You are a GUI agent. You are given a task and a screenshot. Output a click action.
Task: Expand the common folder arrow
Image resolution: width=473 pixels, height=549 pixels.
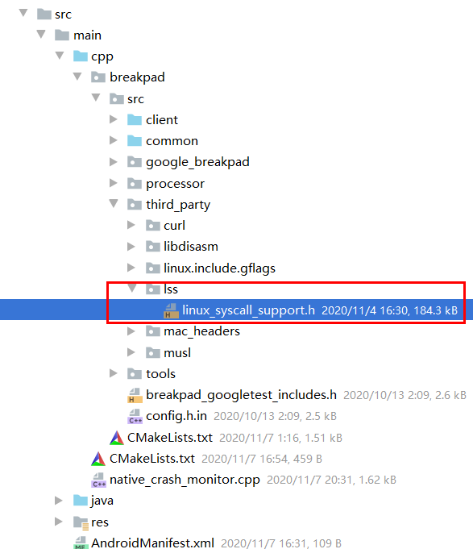coord(114,140)
